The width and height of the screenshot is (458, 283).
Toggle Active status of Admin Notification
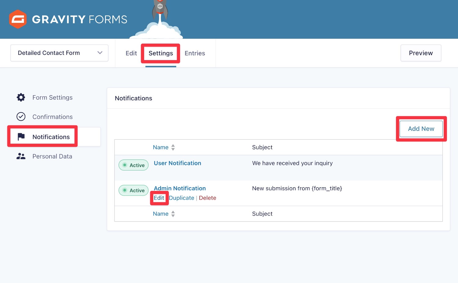coord(133,190)
